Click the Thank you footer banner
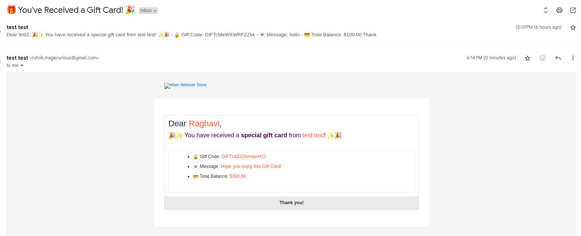Image resolution: width=581 pixels, height=236 pixels. (291, 202)
